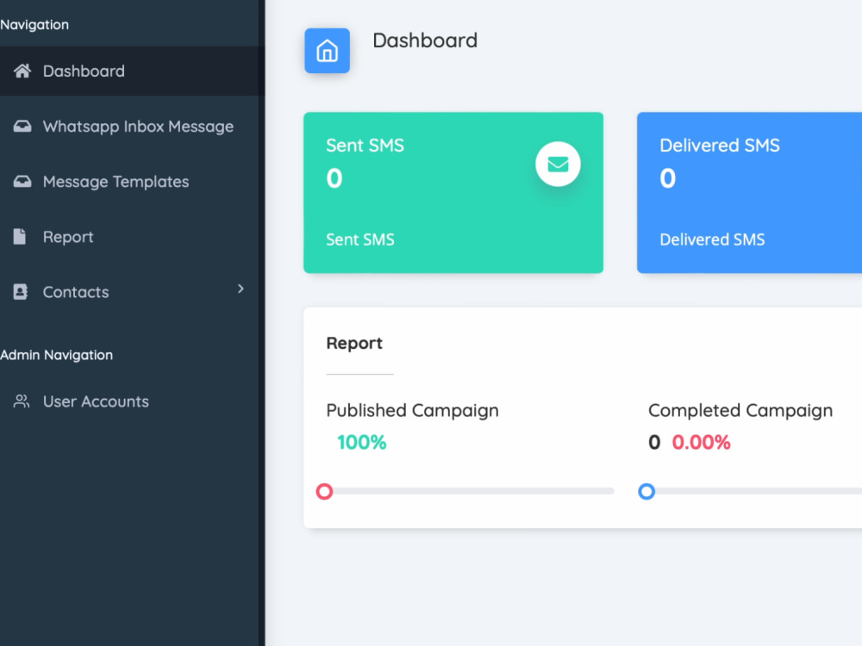Open User Accounts admin page

132,401
